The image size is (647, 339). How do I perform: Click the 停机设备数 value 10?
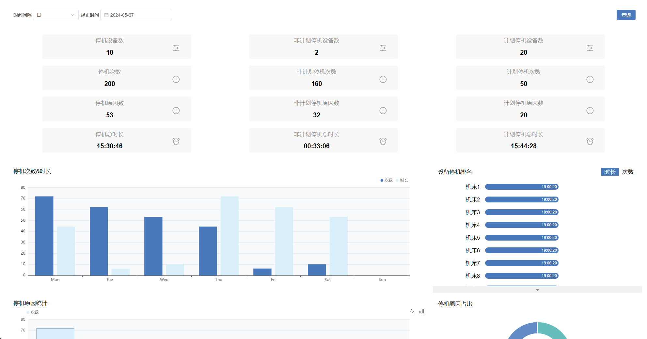tap(110, 52)
